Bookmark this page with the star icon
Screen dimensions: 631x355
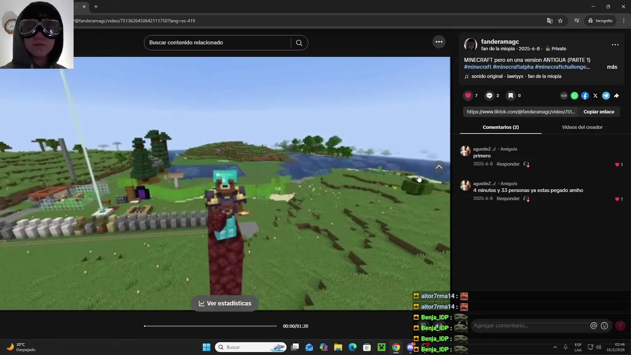561,21
